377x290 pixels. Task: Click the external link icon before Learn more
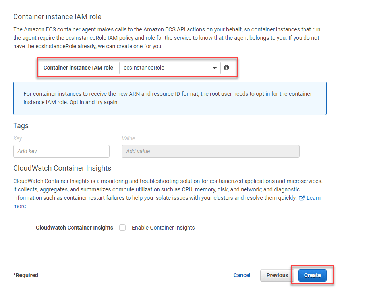[x=302, y=198]
